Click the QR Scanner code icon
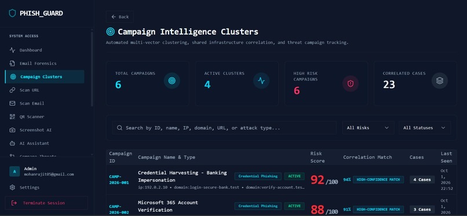The height and width of the screenshot is (216, 467). (12, 117)
